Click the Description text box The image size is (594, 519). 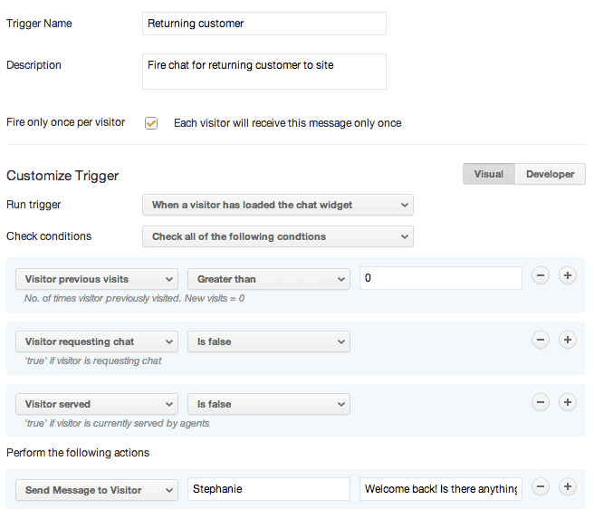tap(264, 72)
